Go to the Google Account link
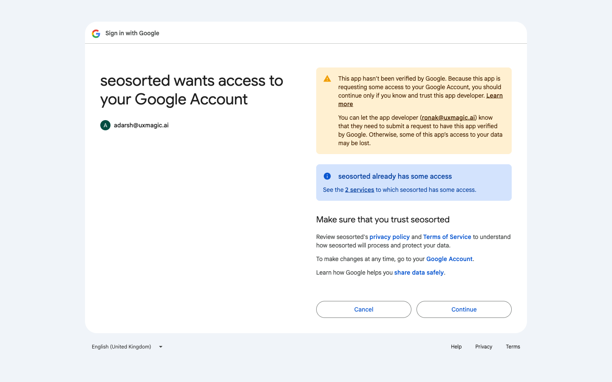The image size is (612, 382). [x=449, y=259]
